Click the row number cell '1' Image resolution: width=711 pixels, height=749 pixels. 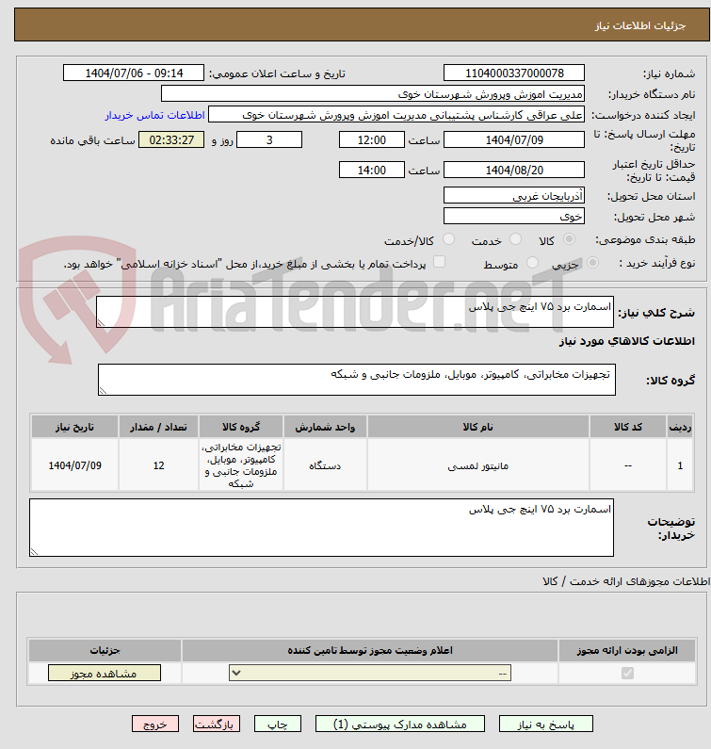tap(680, 465)
